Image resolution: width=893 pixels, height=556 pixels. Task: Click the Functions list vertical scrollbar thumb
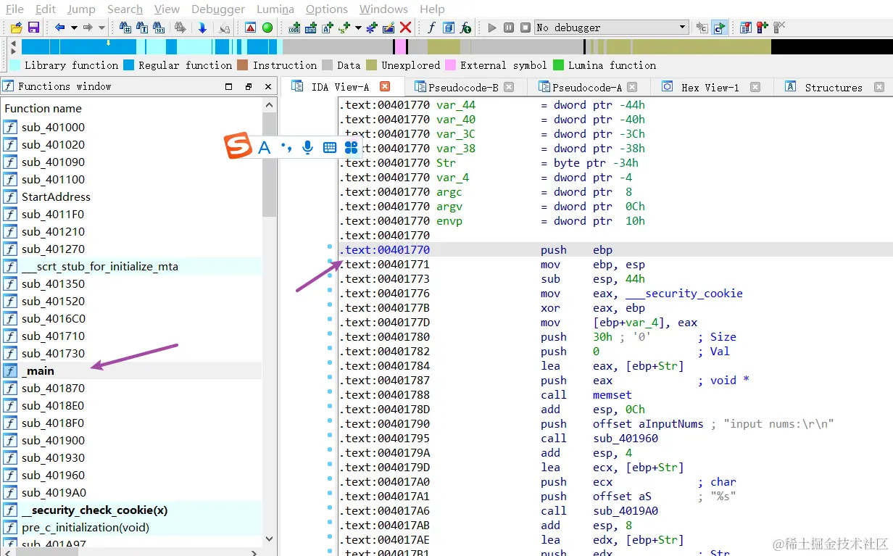coord(270,165)
